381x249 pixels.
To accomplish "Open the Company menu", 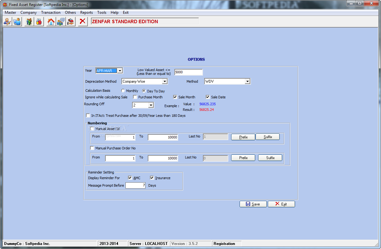I will click(29, 13).
